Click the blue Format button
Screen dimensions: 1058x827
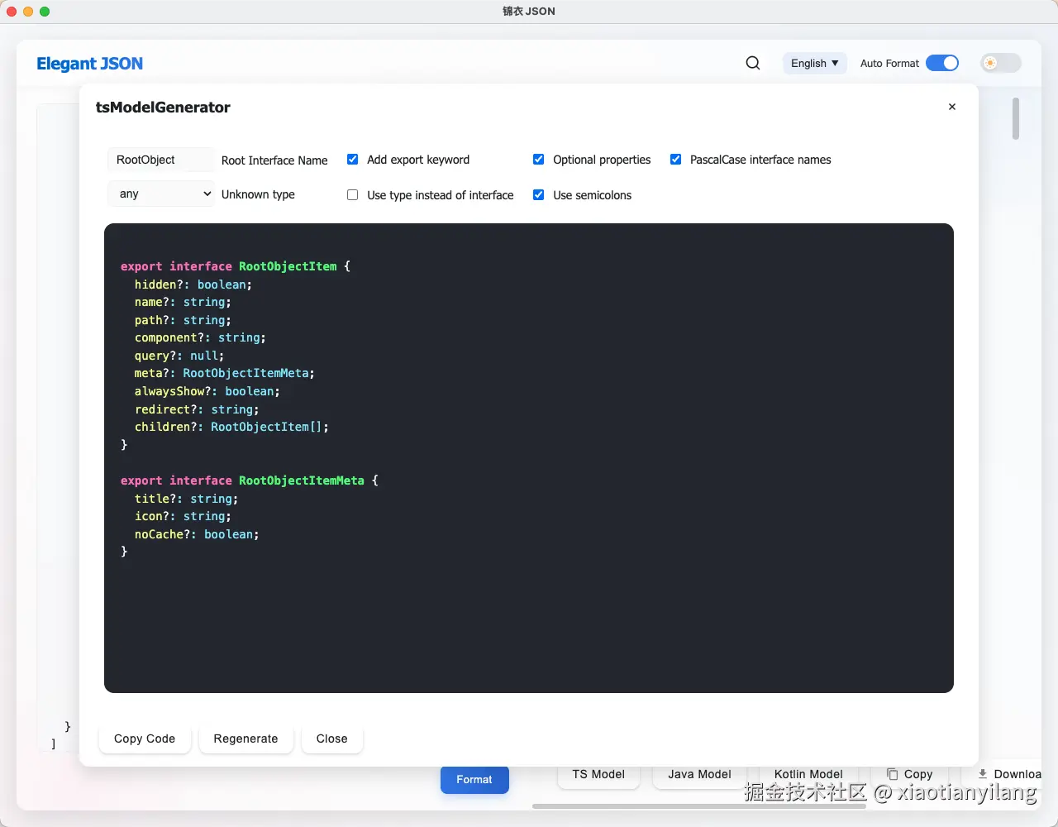click(474, 780)
